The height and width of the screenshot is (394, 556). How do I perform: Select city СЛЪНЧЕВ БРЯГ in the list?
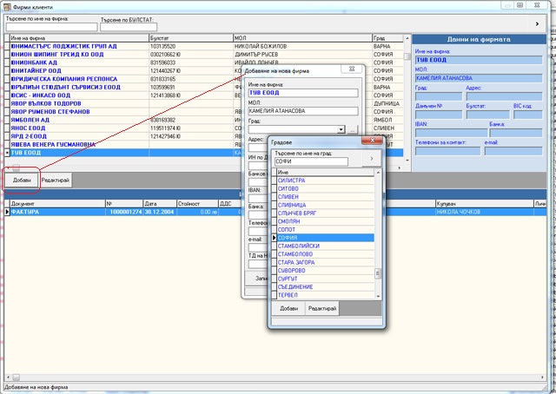click(326, 213)
